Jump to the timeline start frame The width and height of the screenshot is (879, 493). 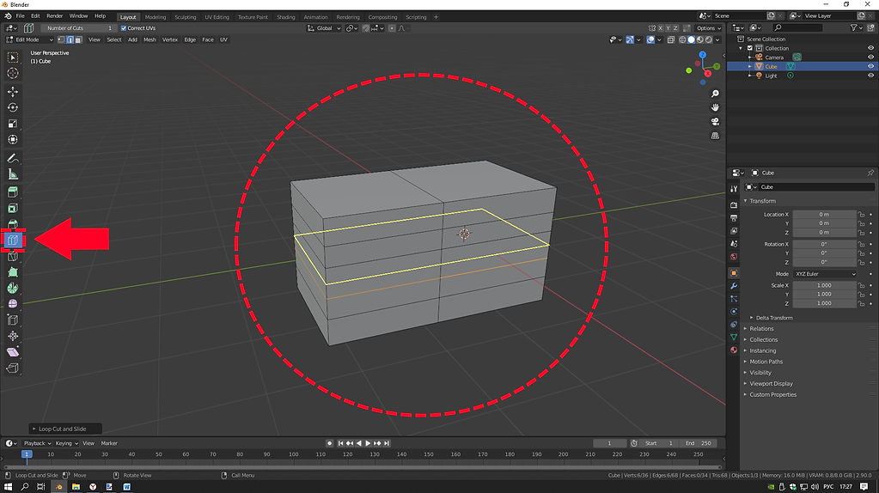(340, 443)
